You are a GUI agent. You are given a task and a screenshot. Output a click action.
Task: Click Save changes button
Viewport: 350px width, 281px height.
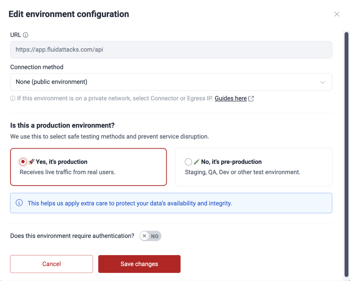[139, 264]
